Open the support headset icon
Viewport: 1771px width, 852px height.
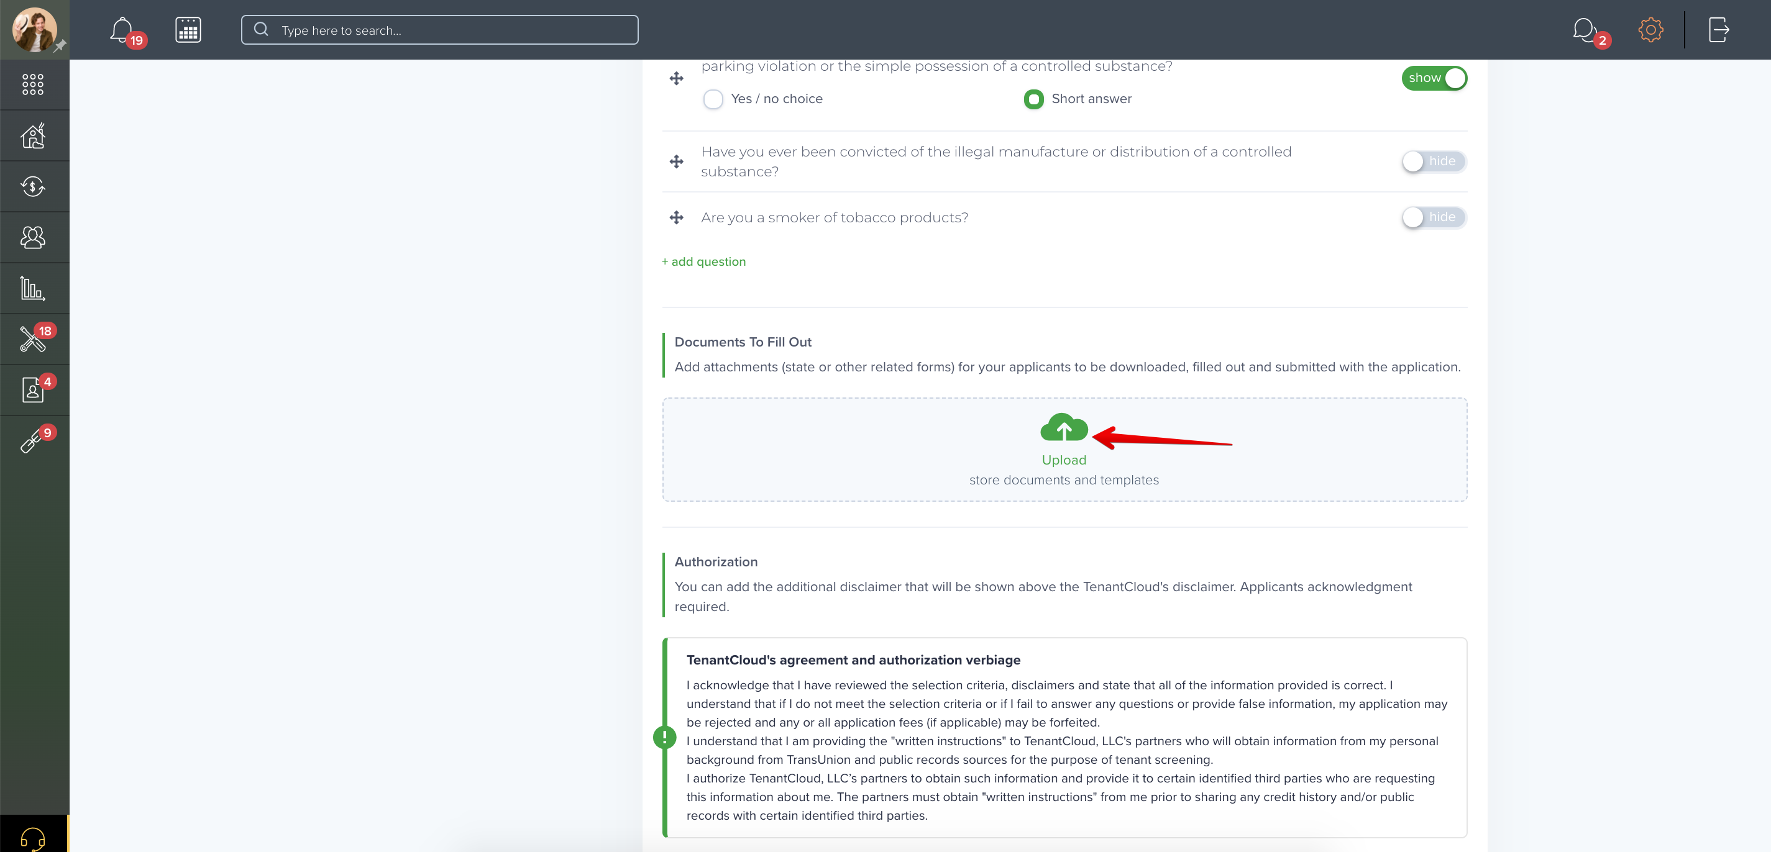click(x=33, y=838)
